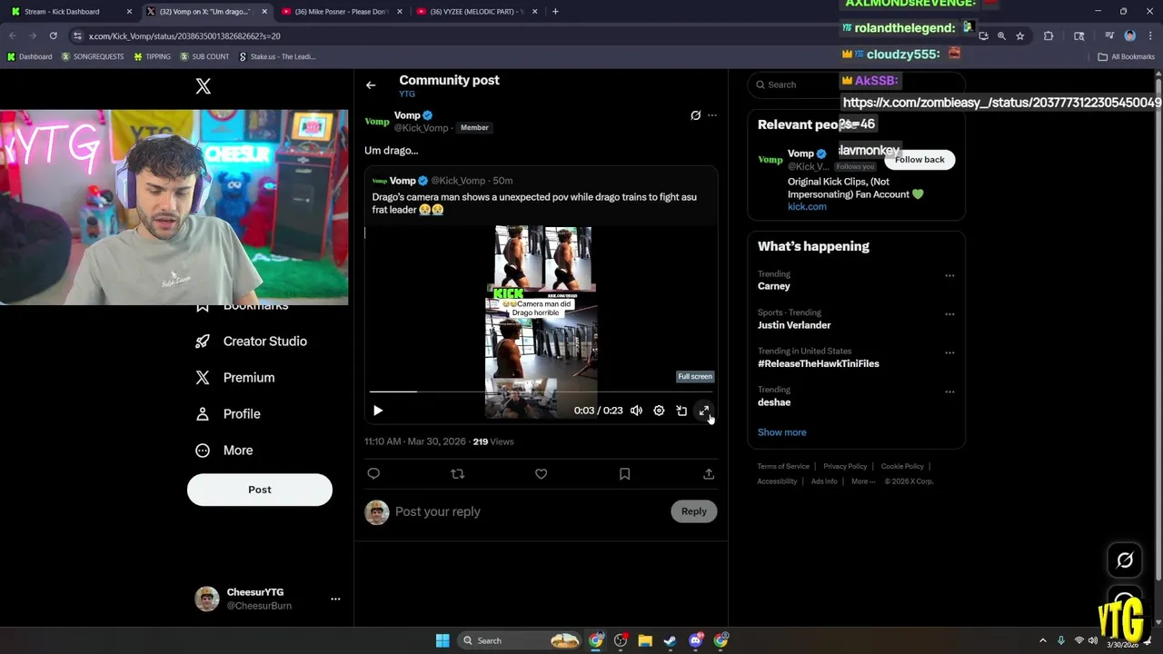Share the post via share icon

click(x=709, y=474)
